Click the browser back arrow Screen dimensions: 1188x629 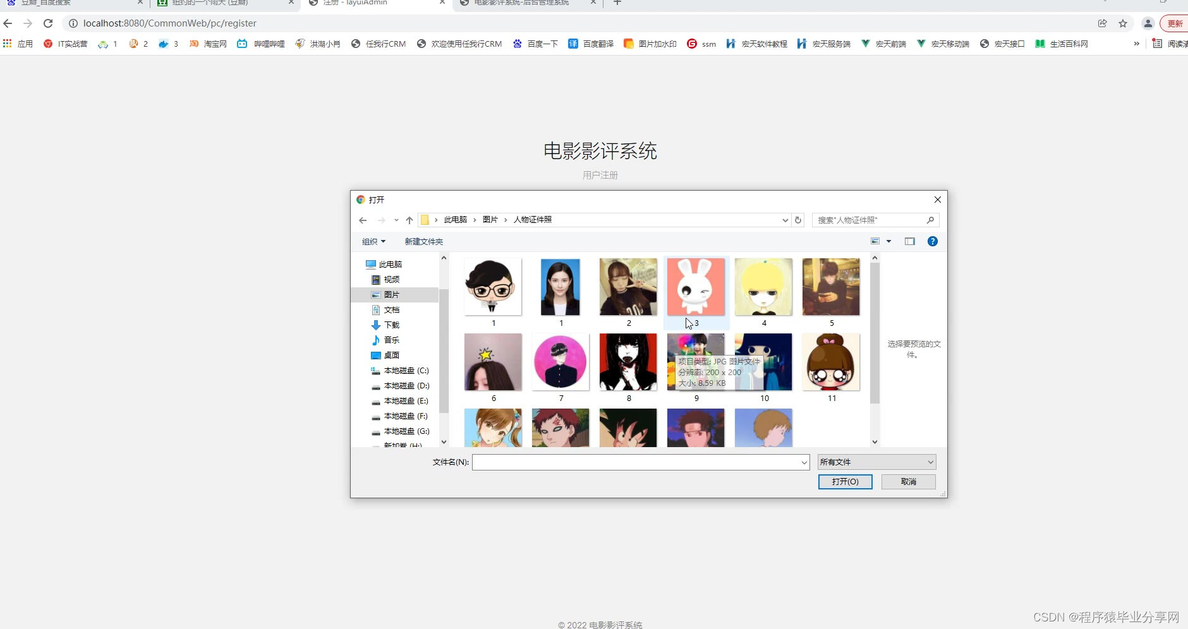[8, 23]
